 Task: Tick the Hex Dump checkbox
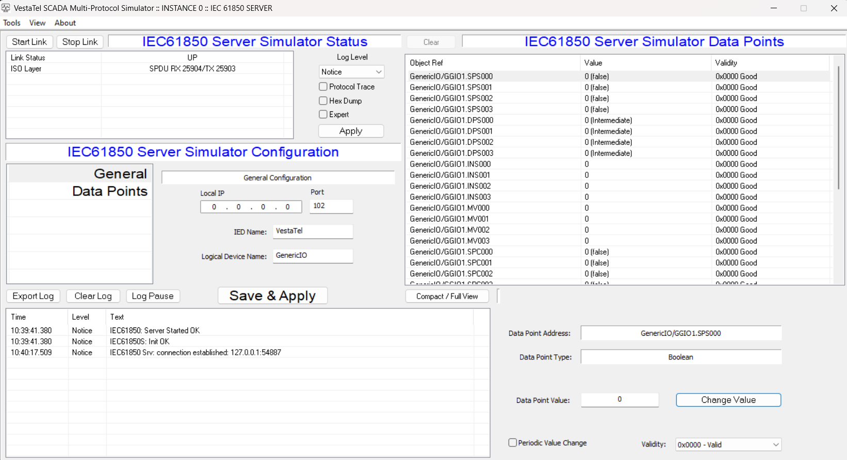pyautogui.click(x=323, y=101)
